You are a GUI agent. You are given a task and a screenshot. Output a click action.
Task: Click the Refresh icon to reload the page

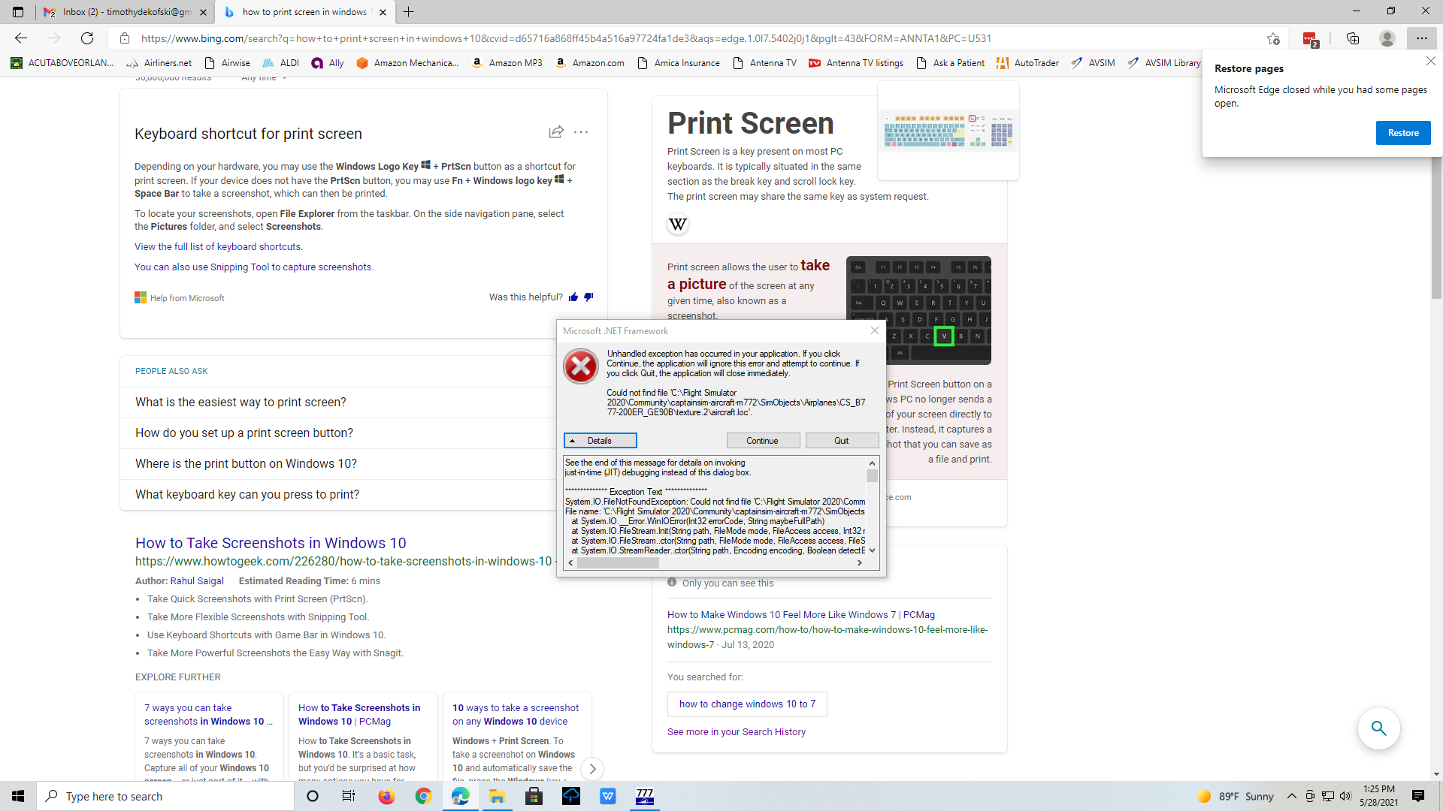tap(87, 38)
